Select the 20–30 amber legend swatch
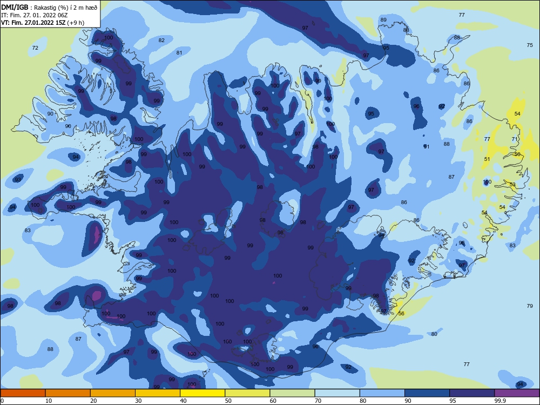 pos(113,393)
